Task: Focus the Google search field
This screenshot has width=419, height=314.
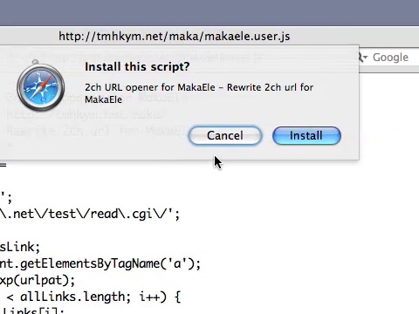Action: (x=389, y=58)
